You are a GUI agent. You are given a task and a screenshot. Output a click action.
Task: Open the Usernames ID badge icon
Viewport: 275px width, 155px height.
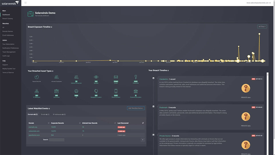pyautogui.click(x=56, y=91)
